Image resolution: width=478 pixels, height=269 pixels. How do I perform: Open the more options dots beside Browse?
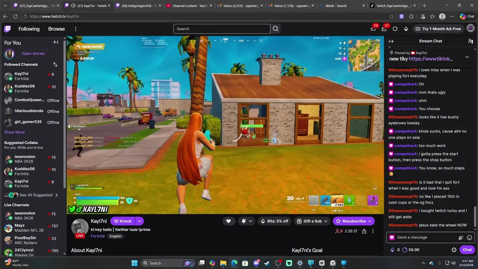(x=75, y=29)
